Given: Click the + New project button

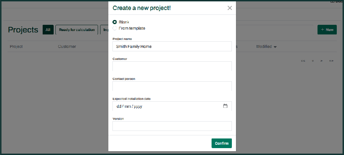Looking at the screenshot, I should (x=327, y=30).
